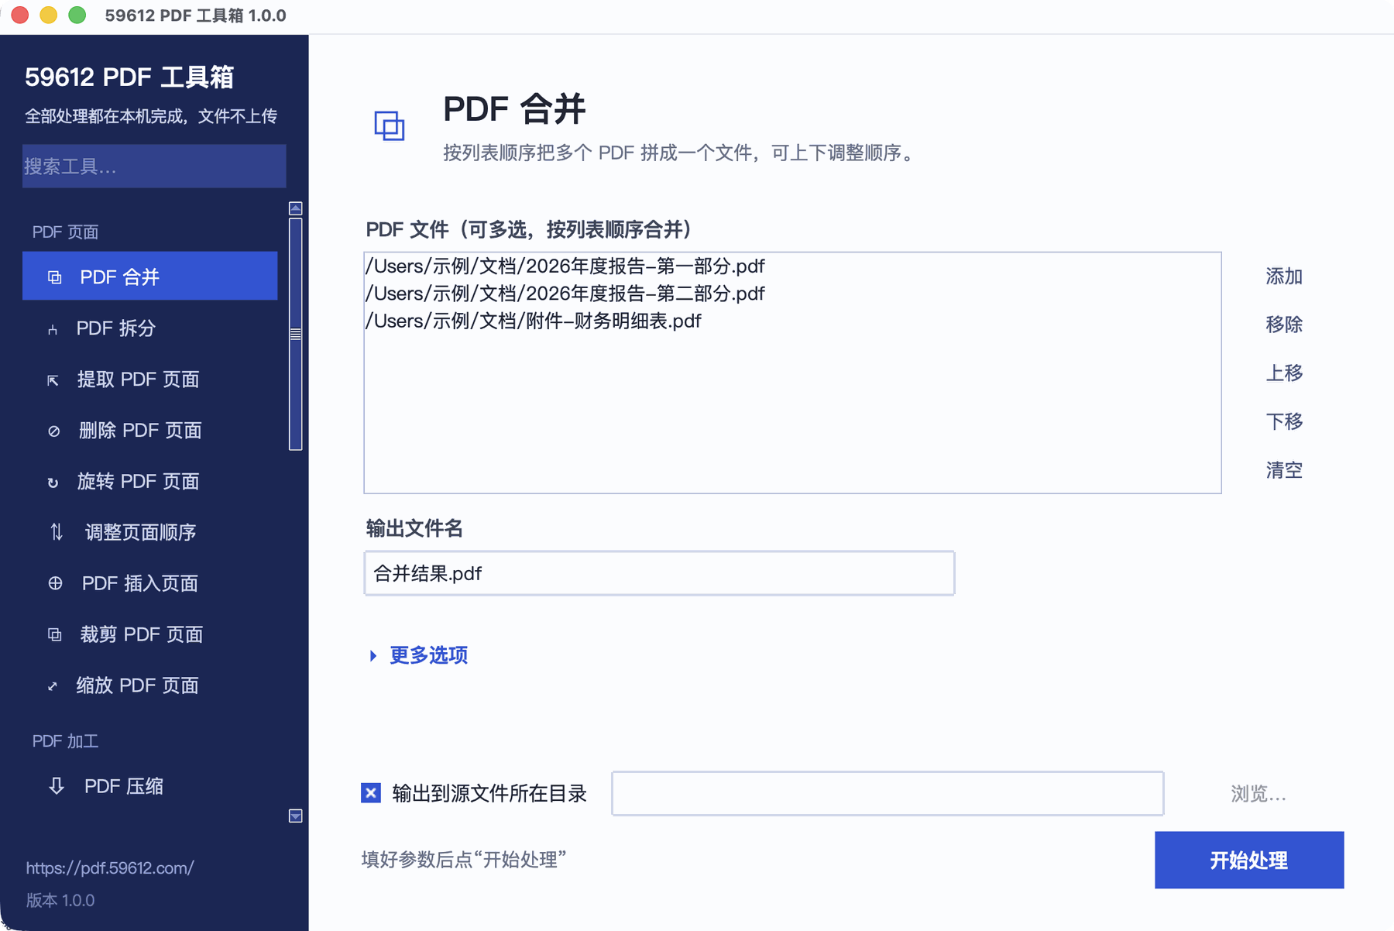1394x931 pixels.
Task: Select 2026年度报告-第二部分.pdf in the list
Action: coord(792,294)
